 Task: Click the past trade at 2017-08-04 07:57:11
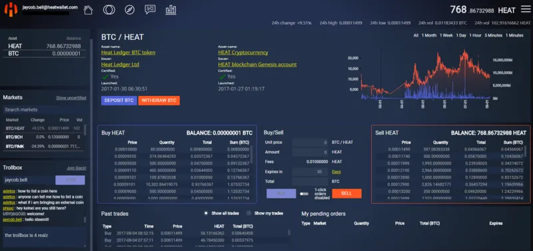[x=177, y=240]
